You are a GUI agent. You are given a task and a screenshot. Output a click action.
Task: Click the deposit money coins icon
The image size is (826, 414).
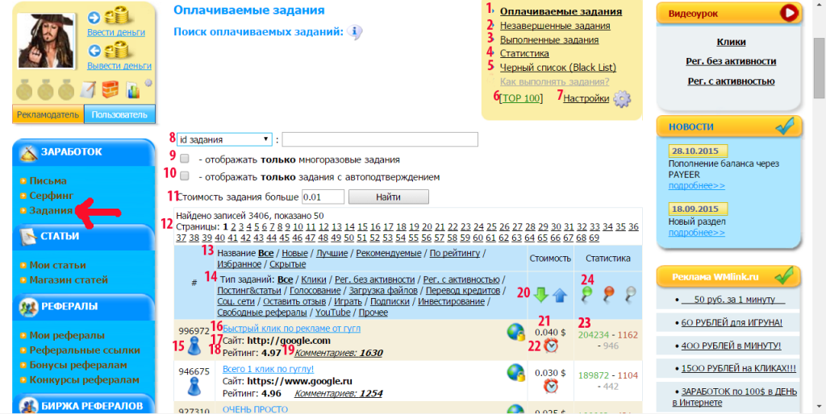coord(118,18)
